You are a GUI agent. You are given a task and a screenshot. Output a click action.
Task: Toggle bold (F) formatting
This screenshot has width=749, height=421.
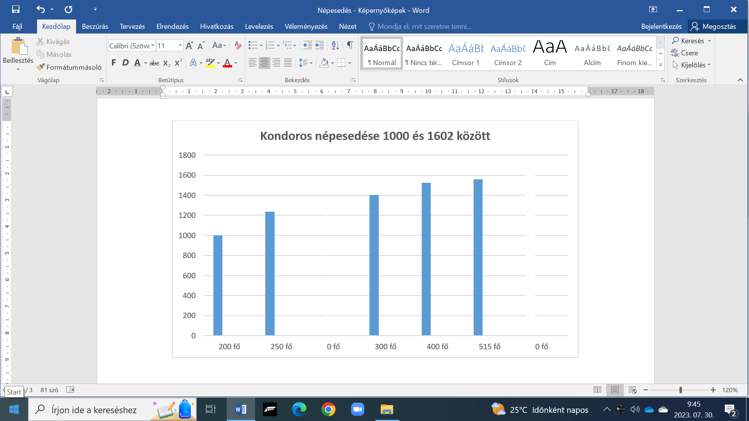pyautogui.click(x=114, y=63)
